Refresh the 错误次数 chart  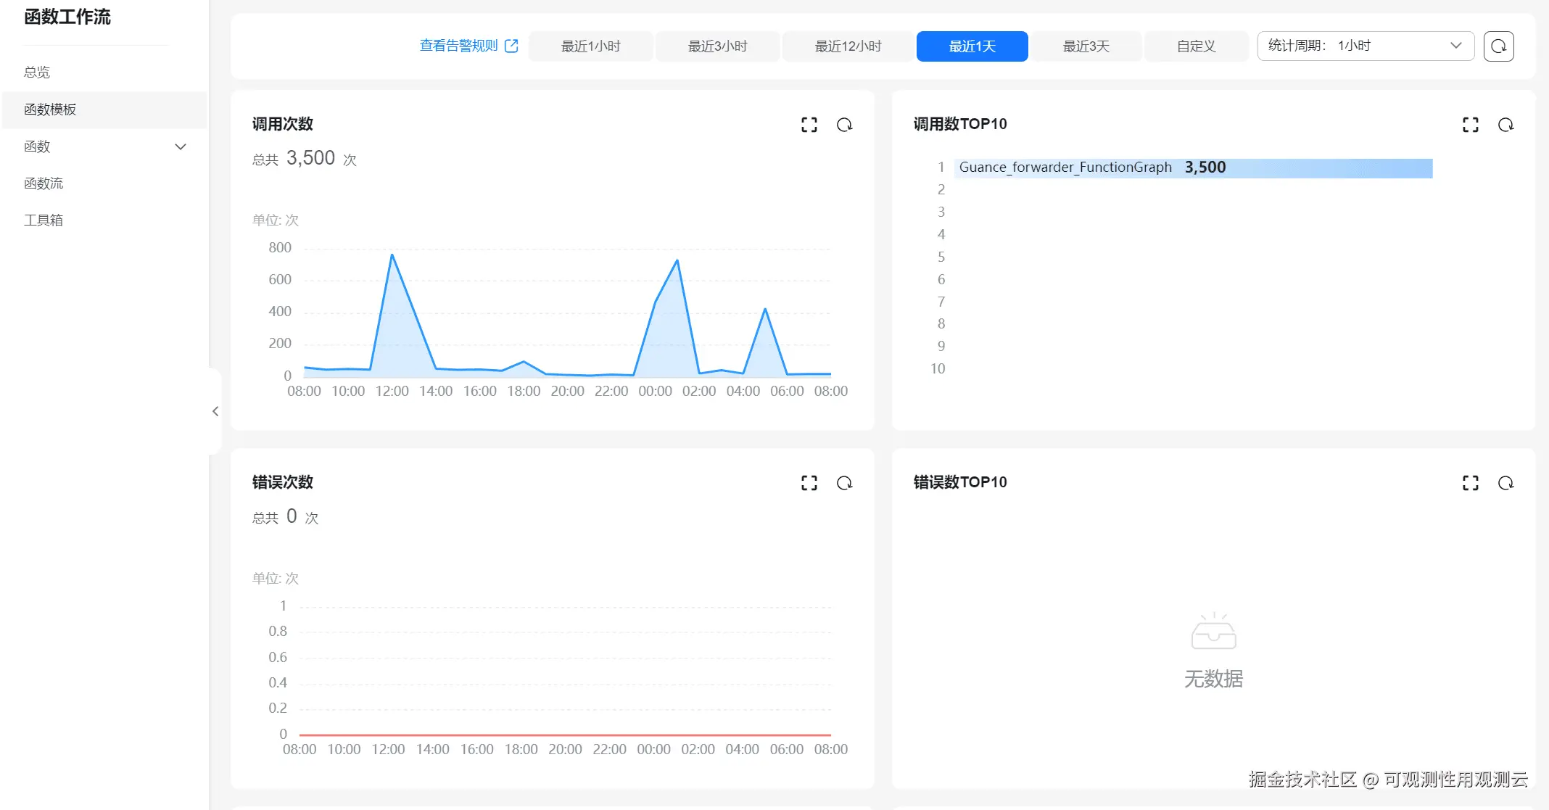point(844,483)
